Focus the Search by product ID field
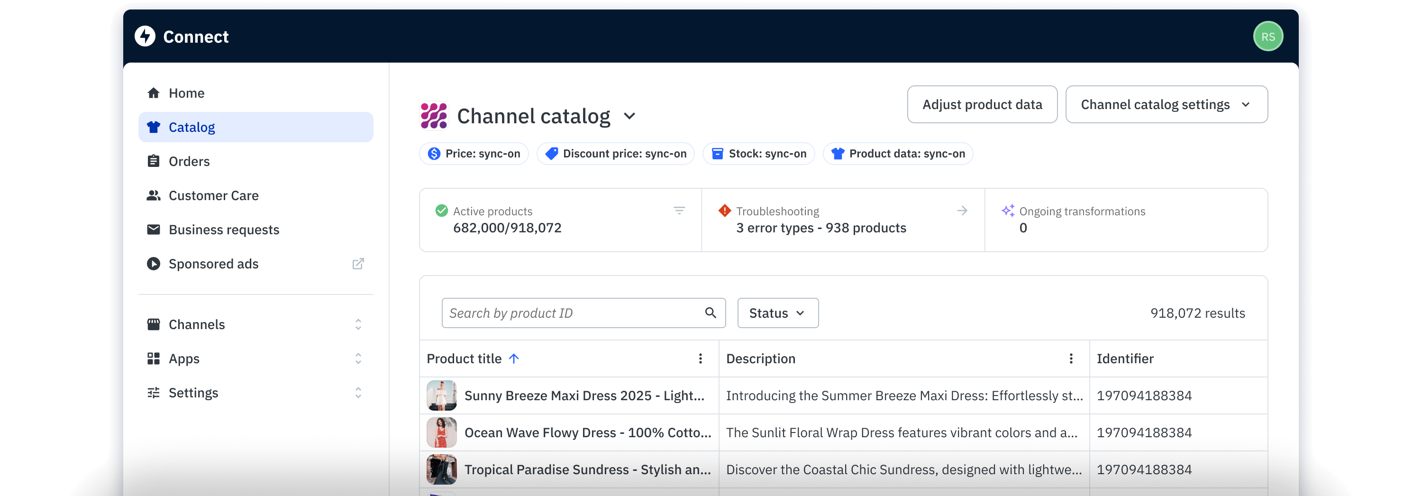The width and height of the screenshot is (1422, 496). 571,313
